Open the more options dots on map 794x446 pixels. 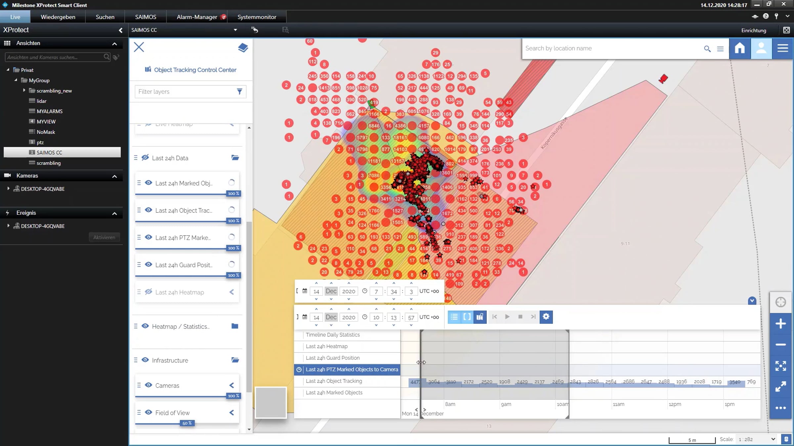(x=780, y=408)
